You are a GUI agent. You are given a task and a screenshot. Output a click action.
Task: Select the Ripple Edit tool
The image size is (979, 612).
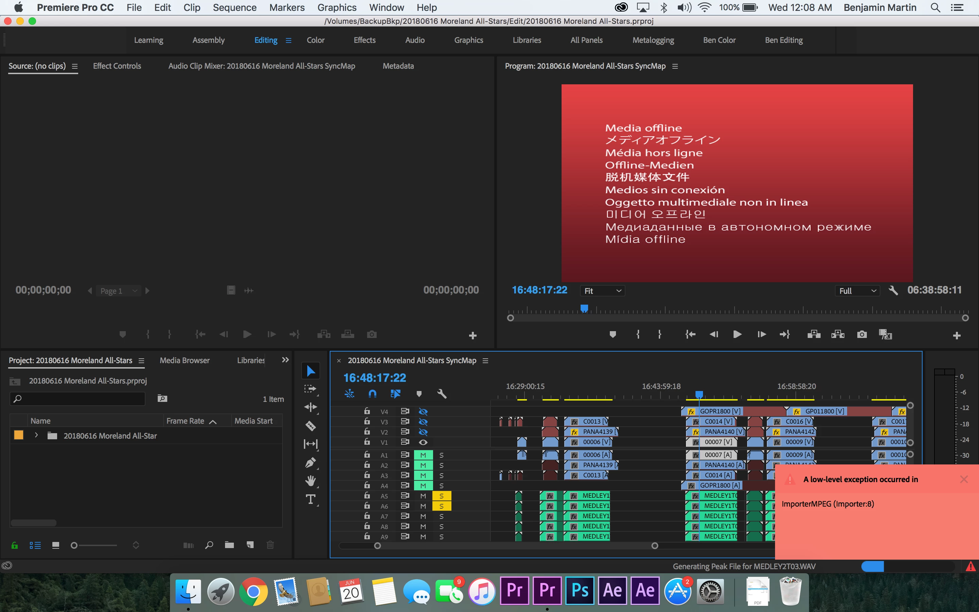[310, 407]
